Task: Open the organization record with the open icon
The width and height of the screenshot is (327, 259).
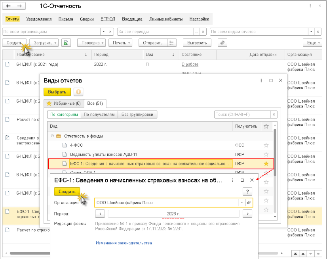Action: pos(249,203)
